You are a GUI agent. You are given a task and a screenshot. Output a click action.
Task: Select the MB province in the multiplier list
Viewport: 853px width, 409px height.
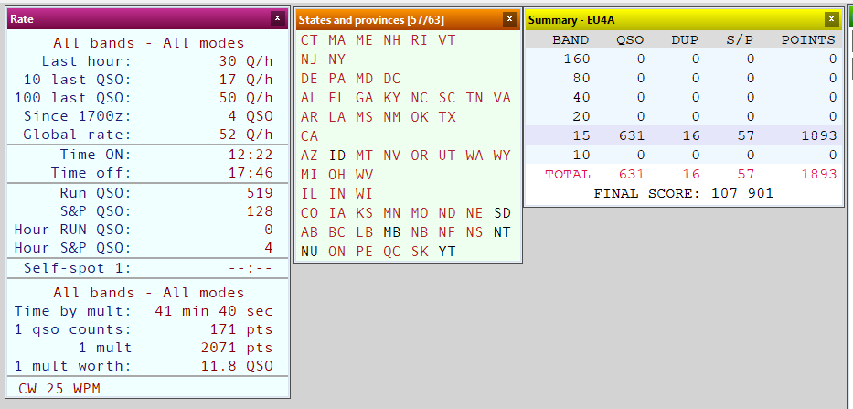click(392, 232)
